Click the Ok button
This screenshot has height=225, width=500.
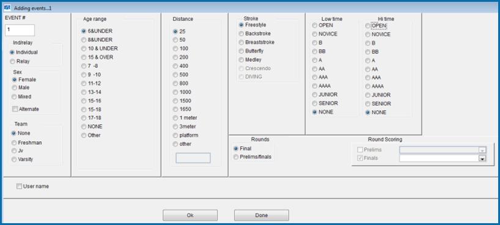(190, 215)
